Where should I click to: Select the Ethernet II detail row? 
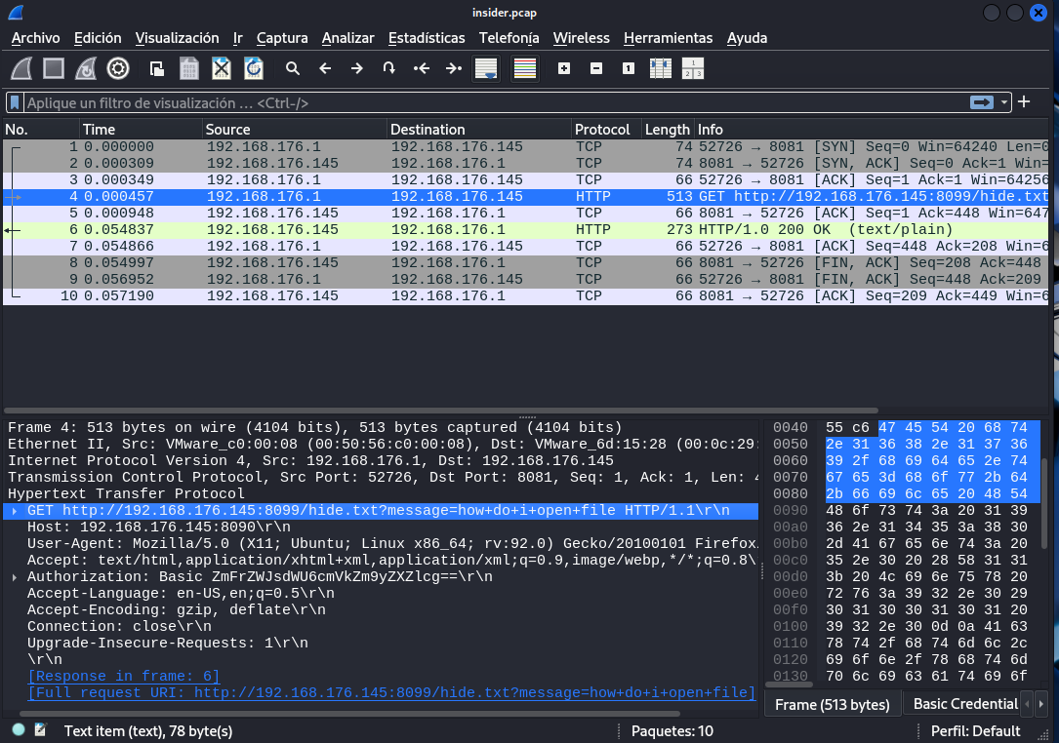[x=382, y=444]
